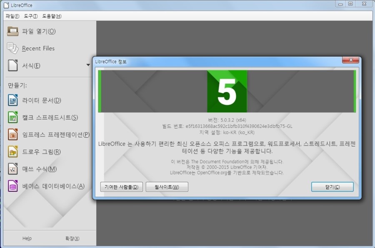This screenshot has height=248, width=375.
Task: Click the LibreOffice 5 logo in dialog
Action: (227, 91)
